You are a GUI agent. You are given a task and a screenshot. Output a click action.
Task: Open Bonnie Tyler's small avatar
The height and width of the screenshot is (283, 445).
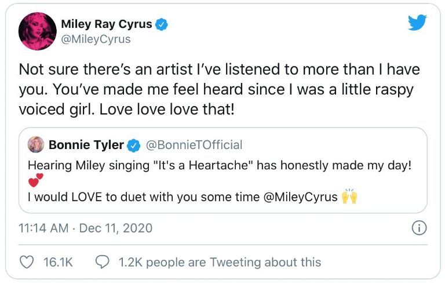pyautogui.click(x=36, y=144)
